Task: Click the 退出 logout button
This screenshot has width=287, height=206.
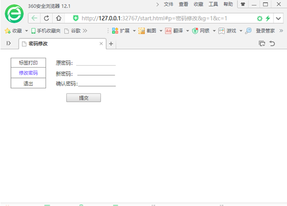Action: (x=28, y=84)
